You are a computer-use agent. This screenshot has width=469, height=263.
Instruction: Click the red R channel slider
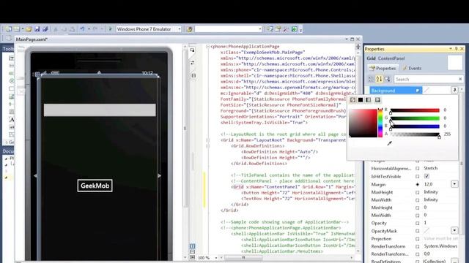click(415, 110)
